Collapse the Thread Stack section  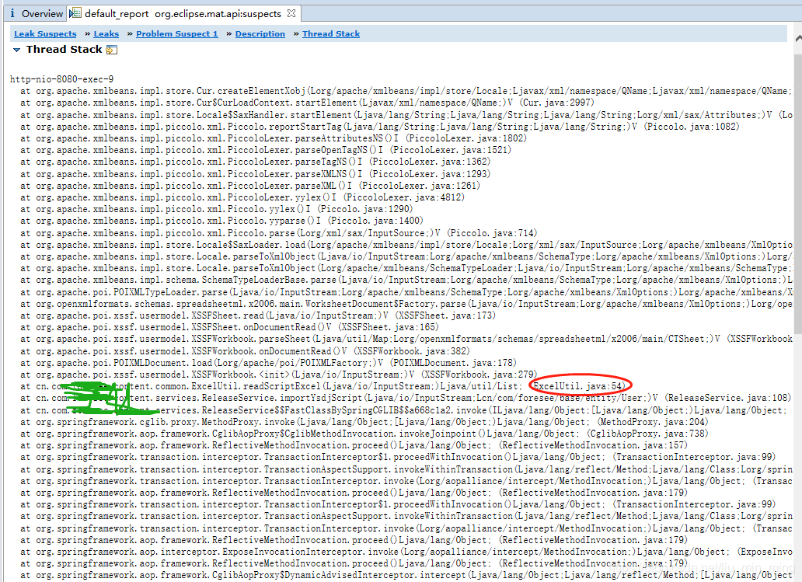point(17,50)
